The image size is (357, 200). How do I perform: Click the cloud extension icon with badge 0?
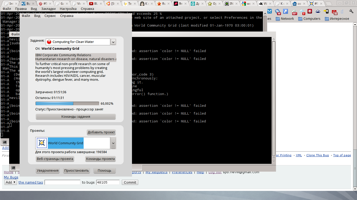[302, 12]
